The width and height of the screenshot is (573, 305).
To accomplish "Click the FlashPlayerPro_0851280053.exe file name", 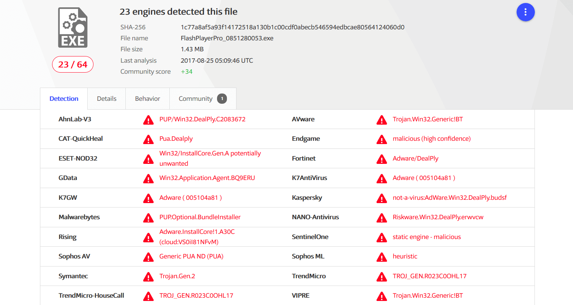I will (x=227, y=38).
